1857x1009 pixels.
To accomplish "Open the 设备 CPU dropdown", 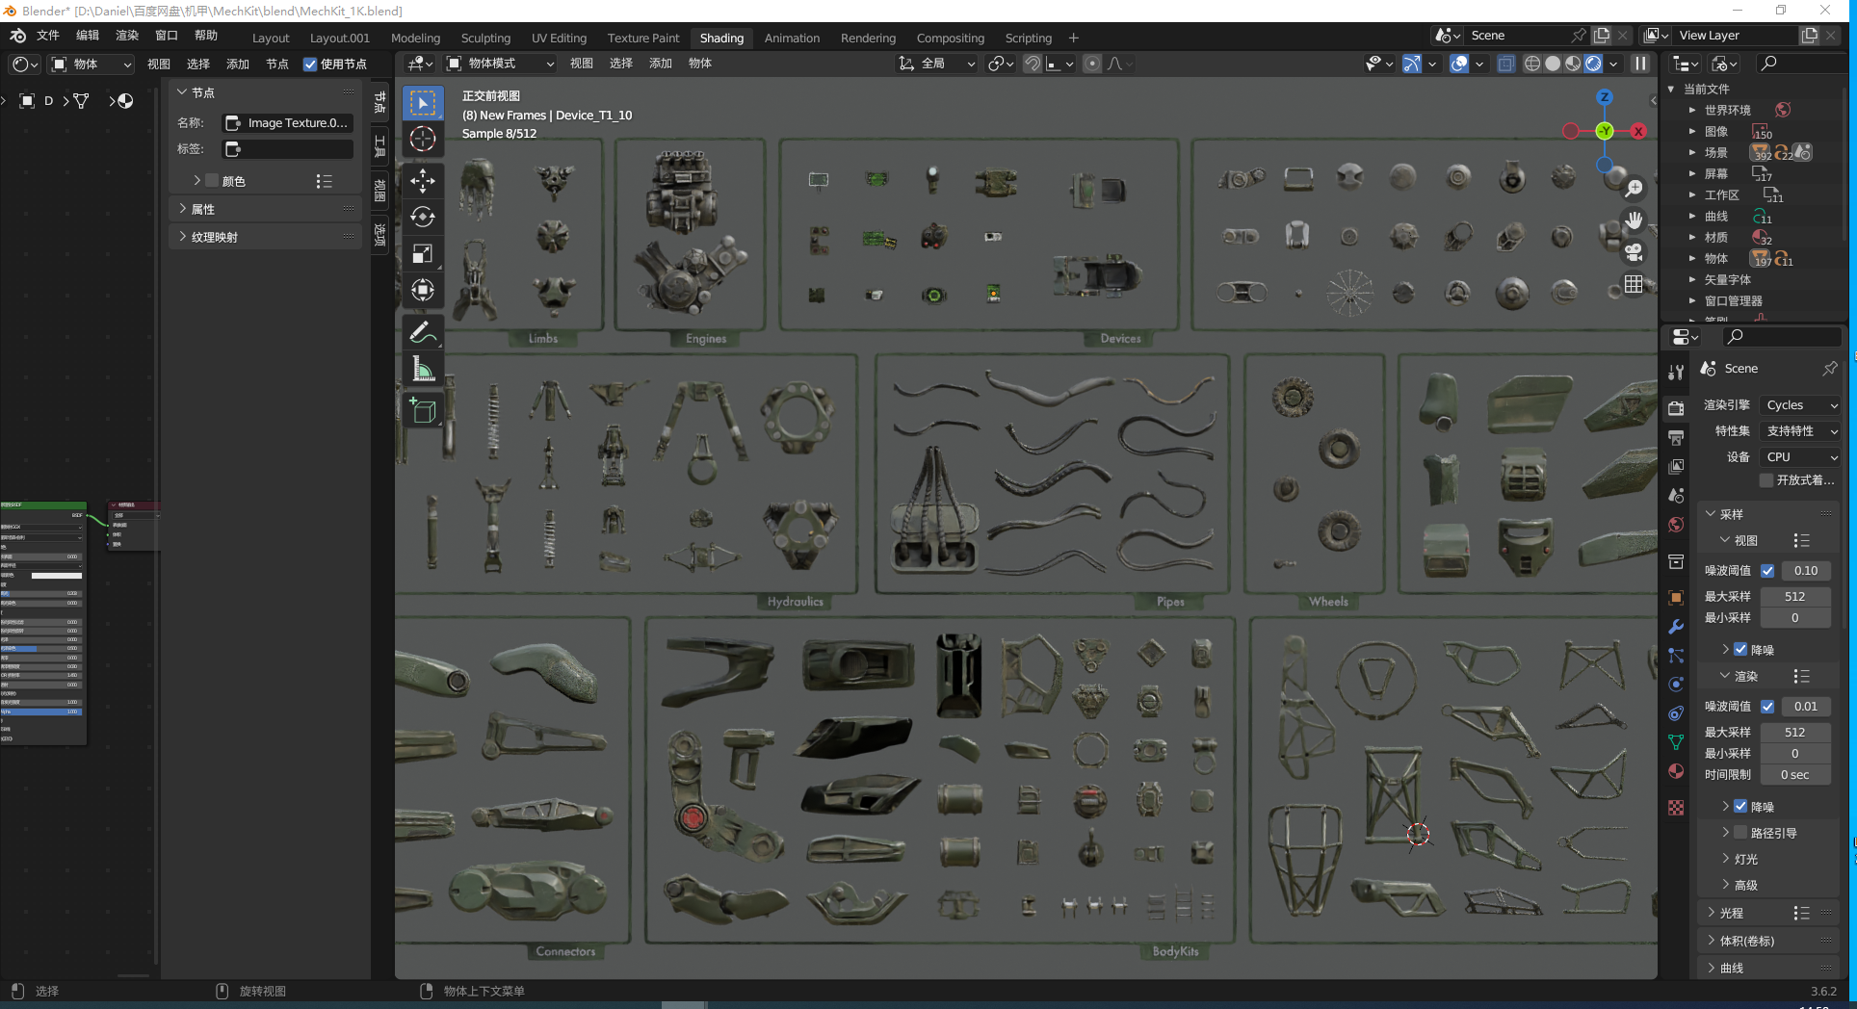I will coord(1799,457).
